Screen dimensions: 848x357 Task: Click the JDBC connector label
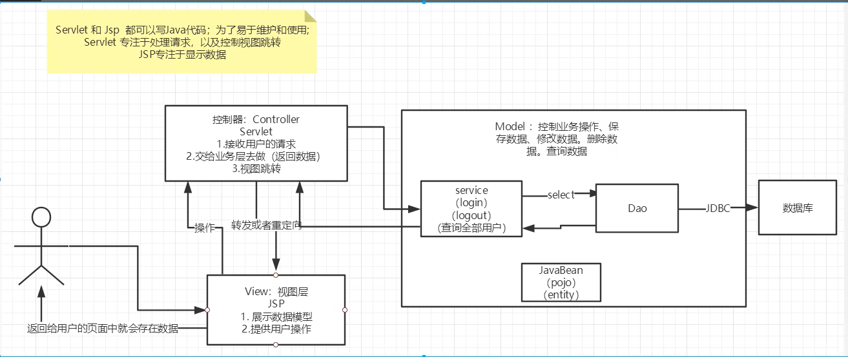(x=718, y=208)
